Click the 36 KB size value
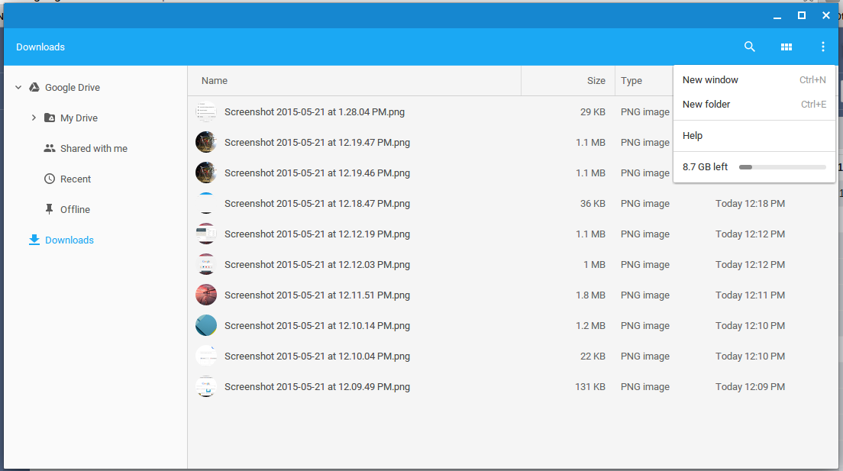Viewport: 843px width, 471px height. tap(593, 204)
